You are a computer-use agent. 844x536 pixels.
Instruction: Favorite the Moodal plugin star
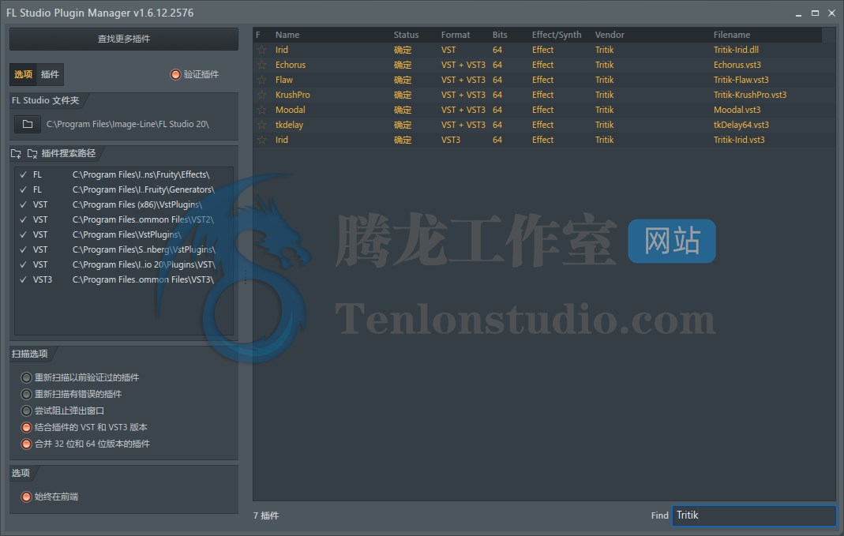point(261,111)
